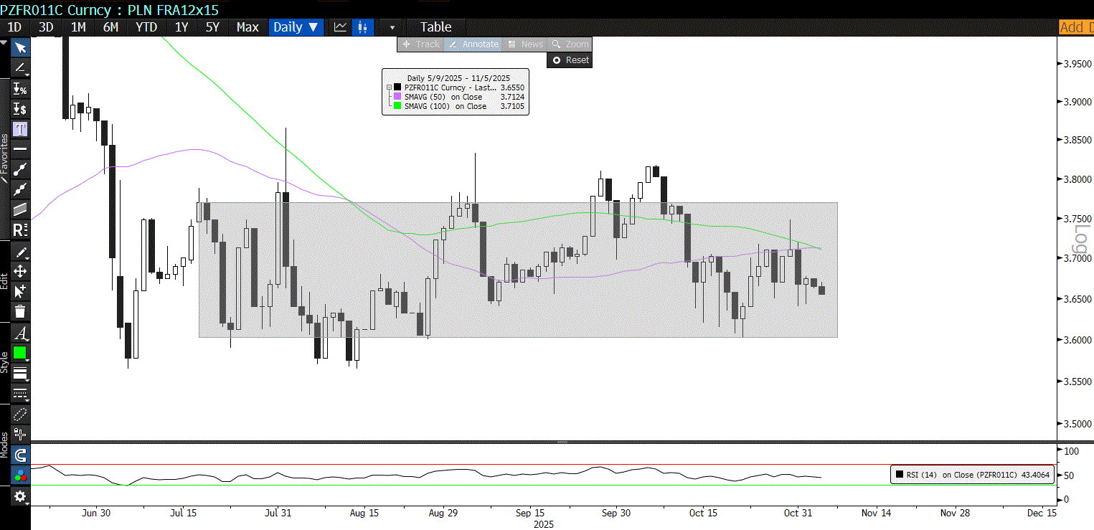Select the arrow pointer tool

pyautogui.click(x=20, y=48)
